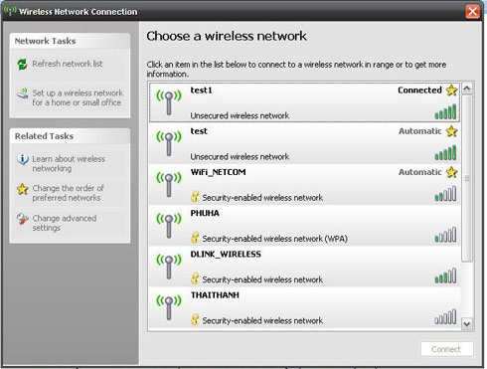Click the network list scroll down arrow
487x369 pixels.
(x=467, y=323)
